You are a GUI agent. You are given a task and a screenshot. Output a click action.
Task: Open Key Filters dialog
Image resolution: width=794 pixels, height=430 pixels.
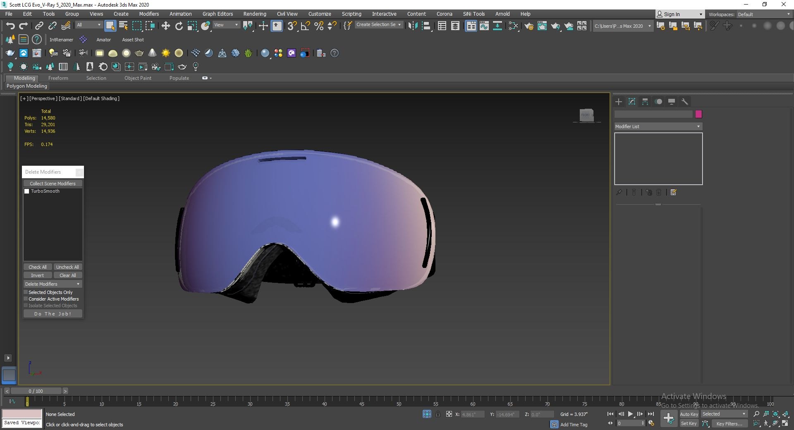point(729,423)
